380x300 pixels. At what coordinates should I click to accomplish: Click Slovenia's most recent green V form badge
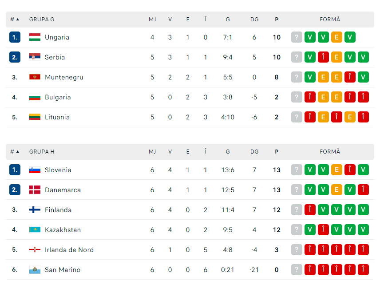(363, 170)
